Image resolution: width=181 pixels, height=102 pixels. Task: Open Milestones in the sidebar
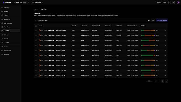coord(7,19)
